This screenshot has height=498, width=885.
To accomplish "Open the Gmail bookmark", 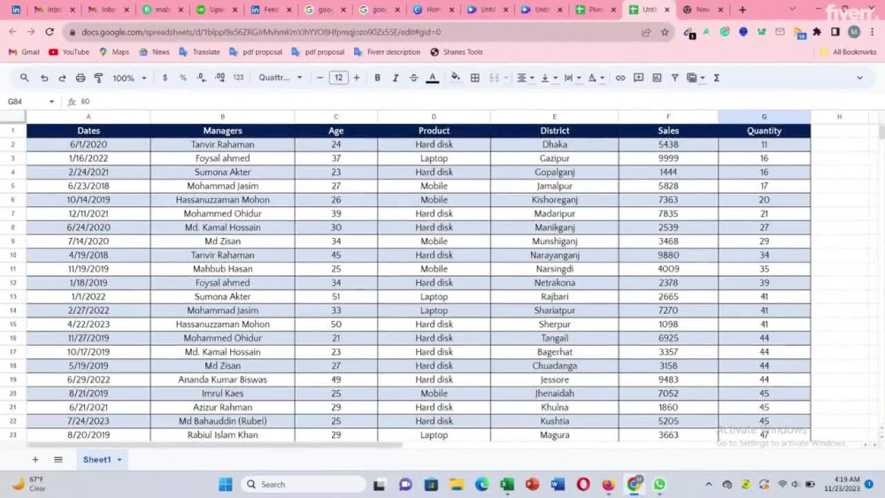I will click(x=24, y=52).
